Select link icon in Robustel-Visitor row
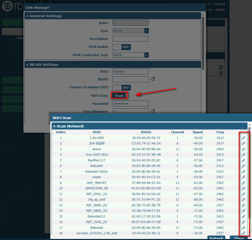252x240 pixels. tap(244, 172)
